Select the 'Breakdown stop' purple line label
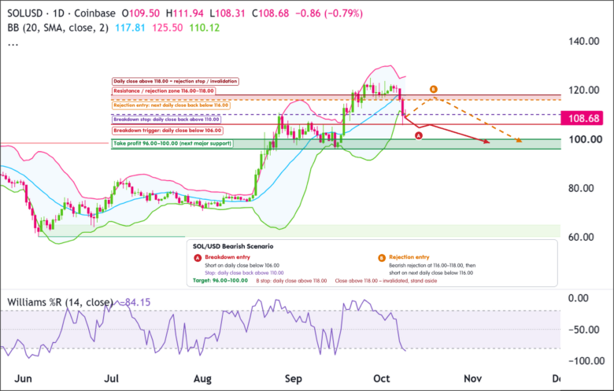 (166, 120)
